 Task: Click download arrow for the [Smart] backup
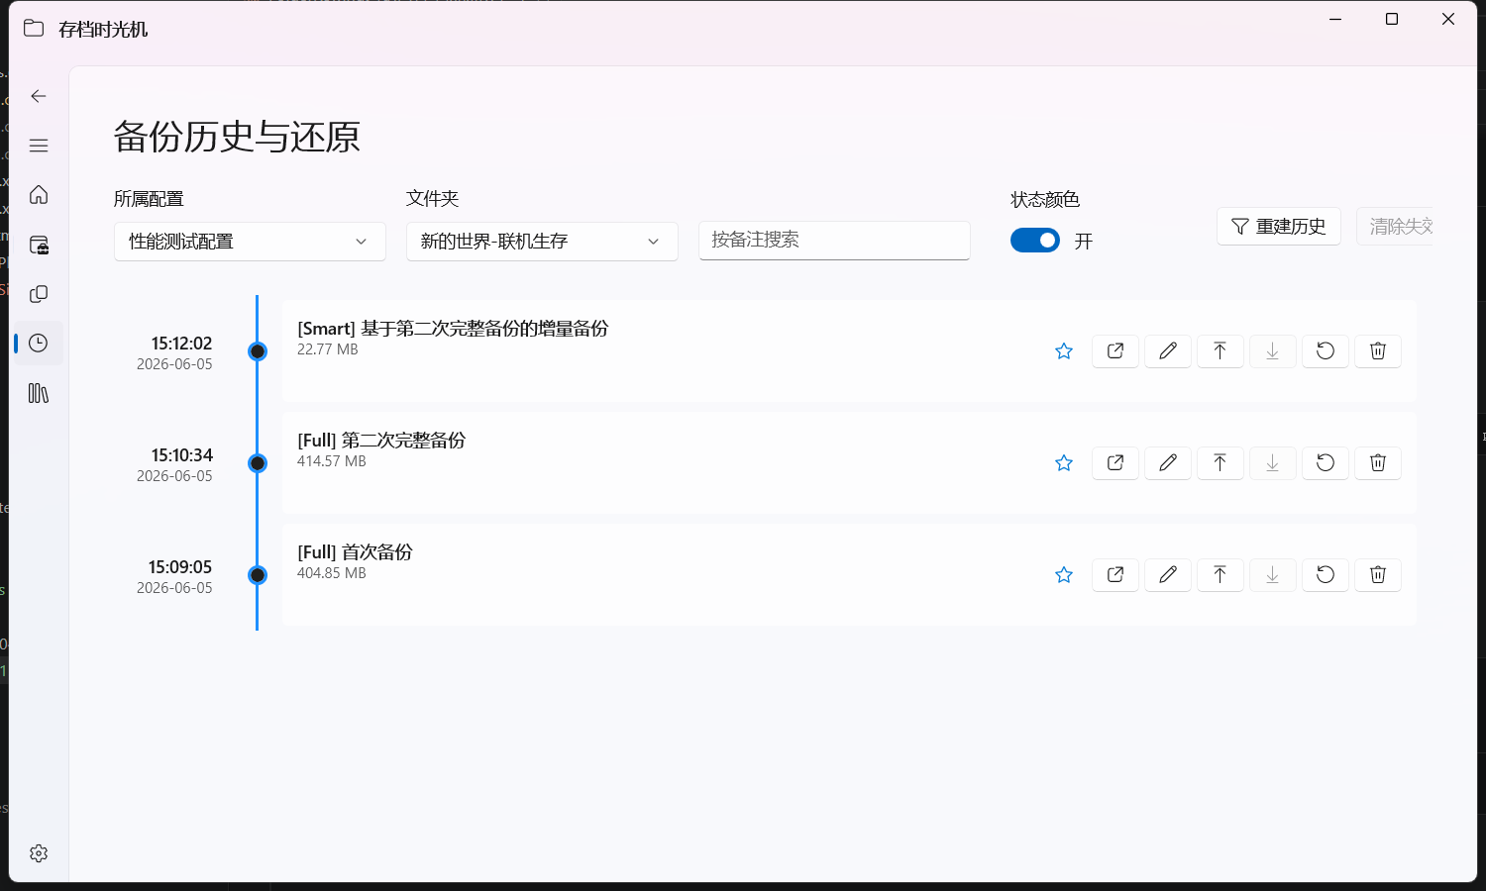pyautogui.click(x=1273, y=351)
